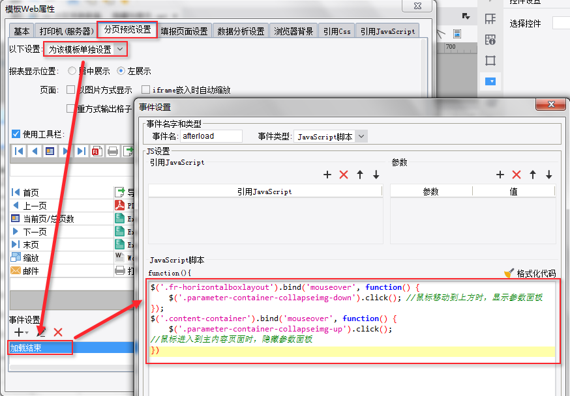Edit the selected event with pencil icon

point(41,332)
